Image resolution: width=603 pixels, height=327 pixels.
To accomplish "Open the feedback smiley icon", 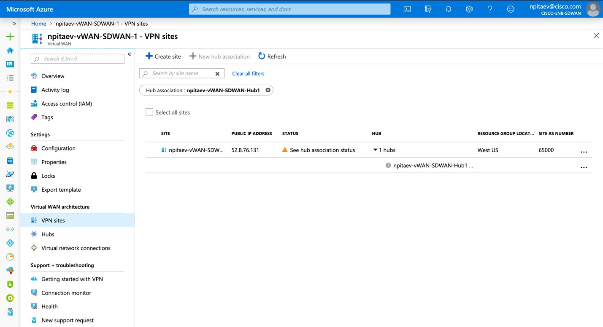I will (511, 9).
